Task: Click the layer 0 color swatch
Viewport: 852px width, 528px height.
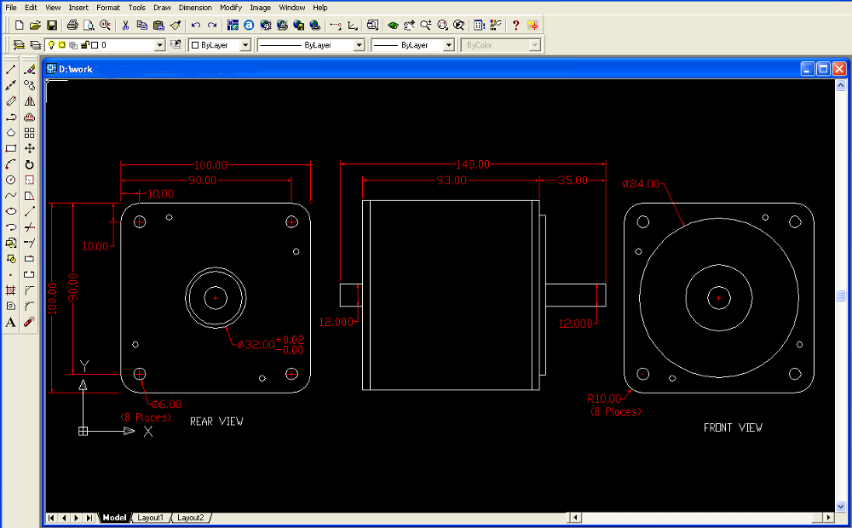Action: coord(95,45)
